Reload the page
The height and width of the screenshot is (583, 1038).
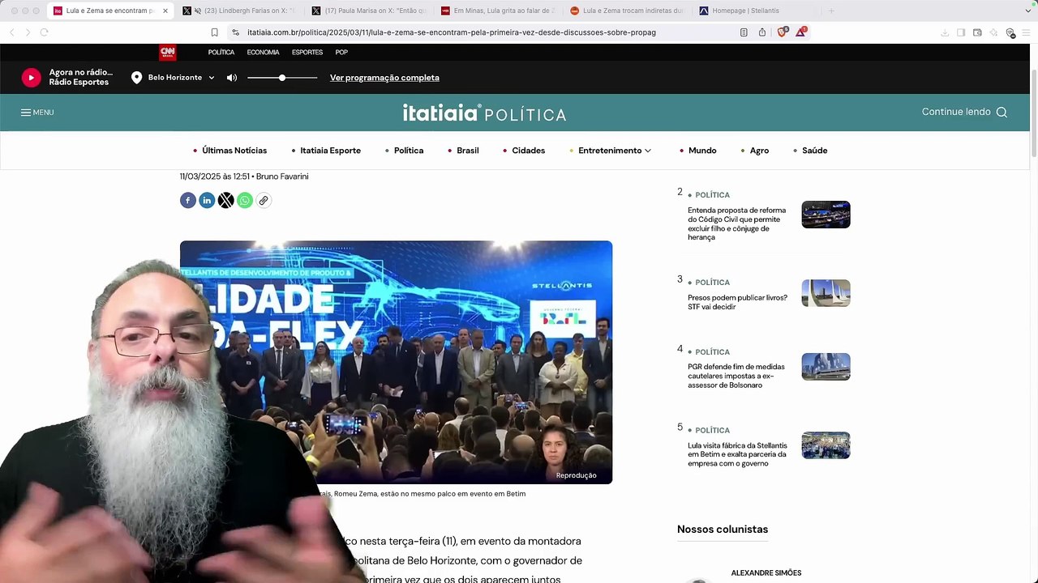click(x=44, y=32)
